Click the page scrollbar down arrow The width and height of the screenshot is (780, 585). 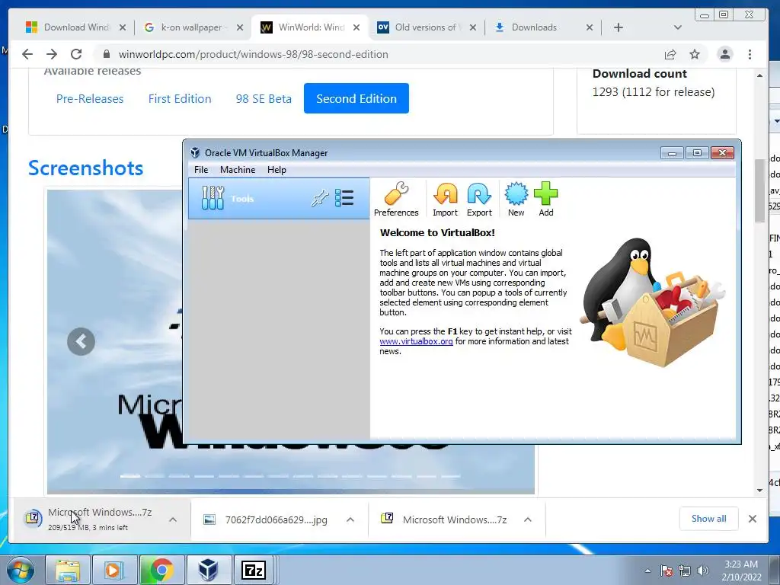[759, 490]
